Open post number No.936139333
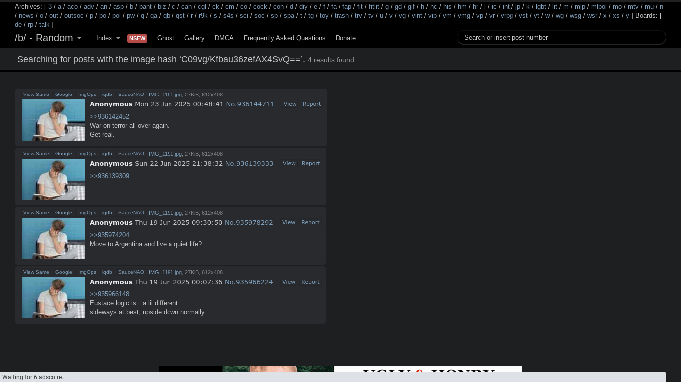This screenshot has width=681, height=382. pyautogui.click(x=249, y=164)
